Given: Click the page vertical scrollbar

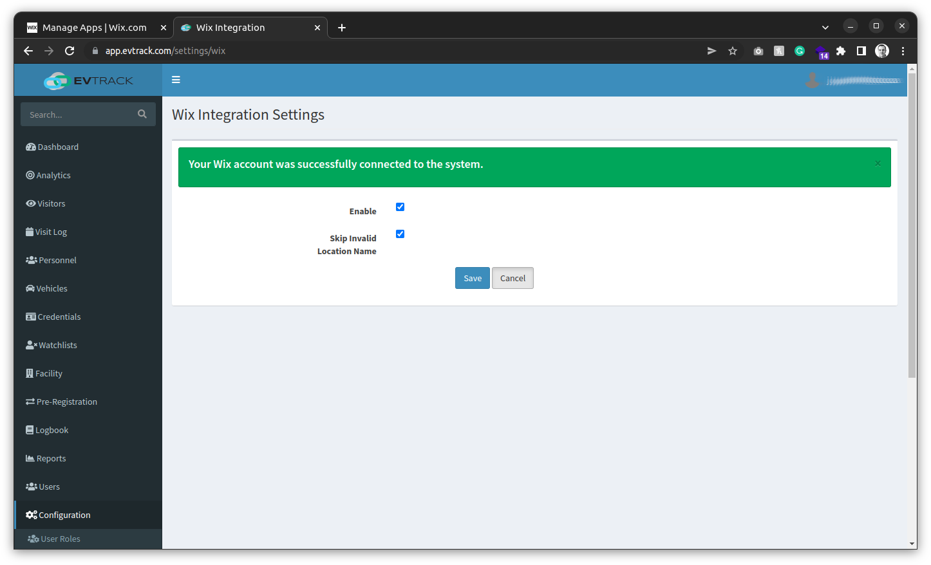Looking at the screenshot, I should pos(912,225).
